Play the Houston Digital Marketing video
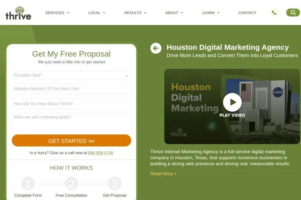The height and width of the screenshot is (200, 301). tap(232, 102)
